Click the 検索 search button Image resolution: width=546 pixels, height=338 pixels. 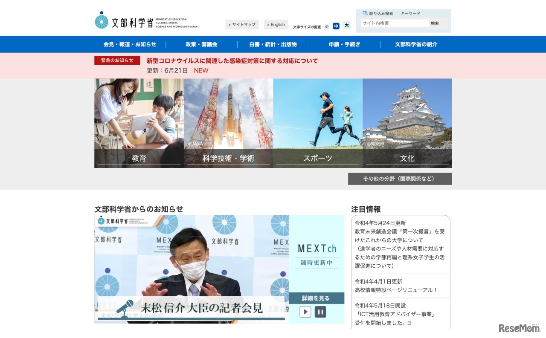click(436, 23)
